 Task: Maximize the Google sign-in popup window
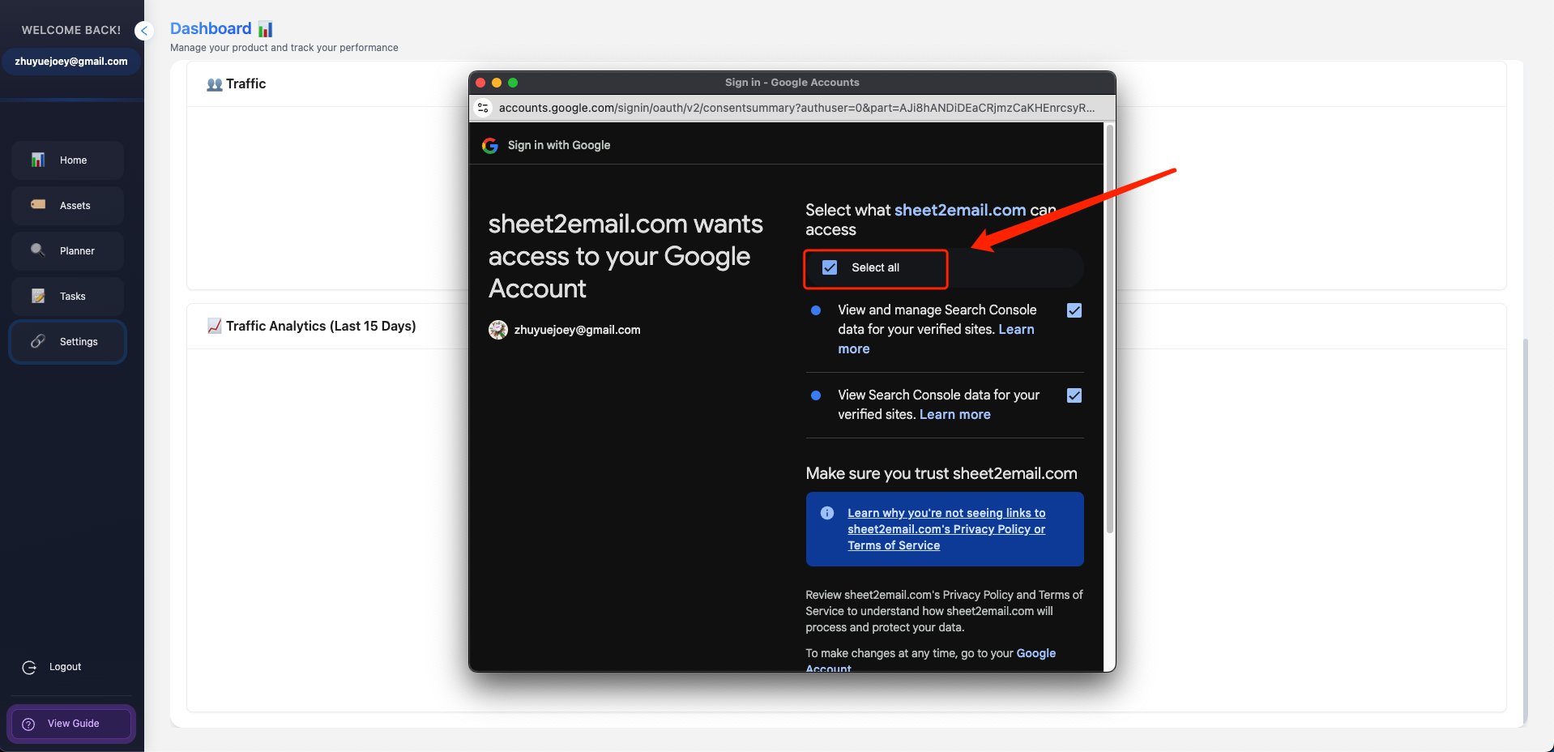point(513,83)
